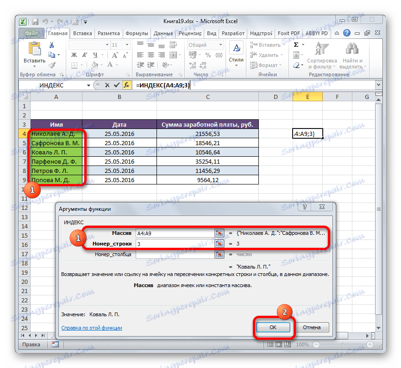The image size is (401, 368).
Task: Switch to the Разметка tab
Action: (x=109, y=33)
